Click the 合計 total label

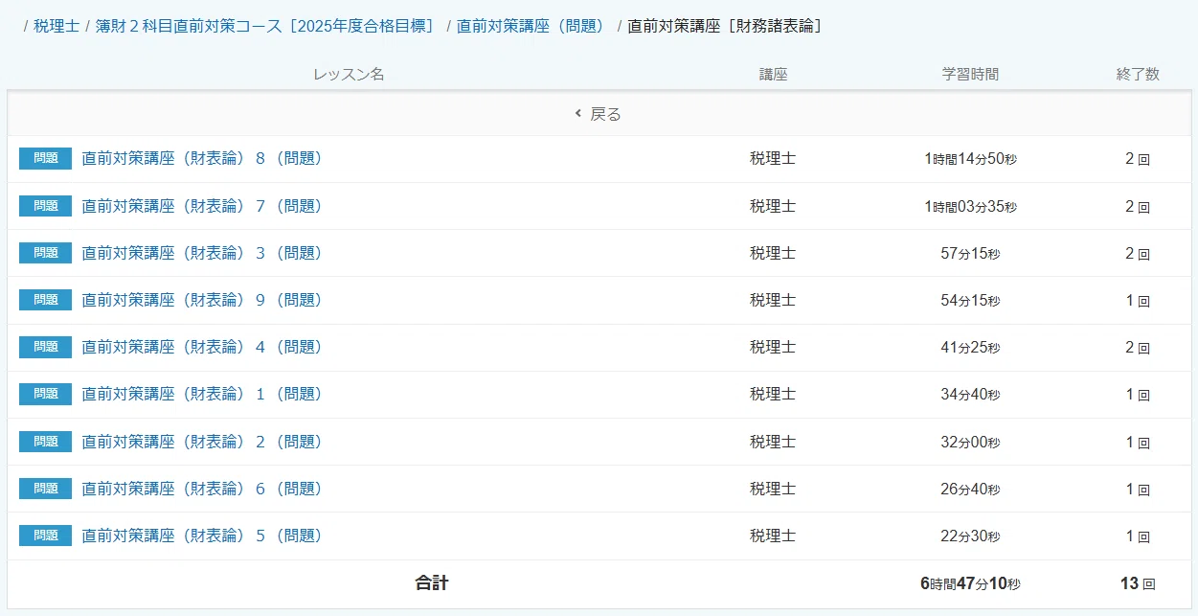(x=432, y=582)
